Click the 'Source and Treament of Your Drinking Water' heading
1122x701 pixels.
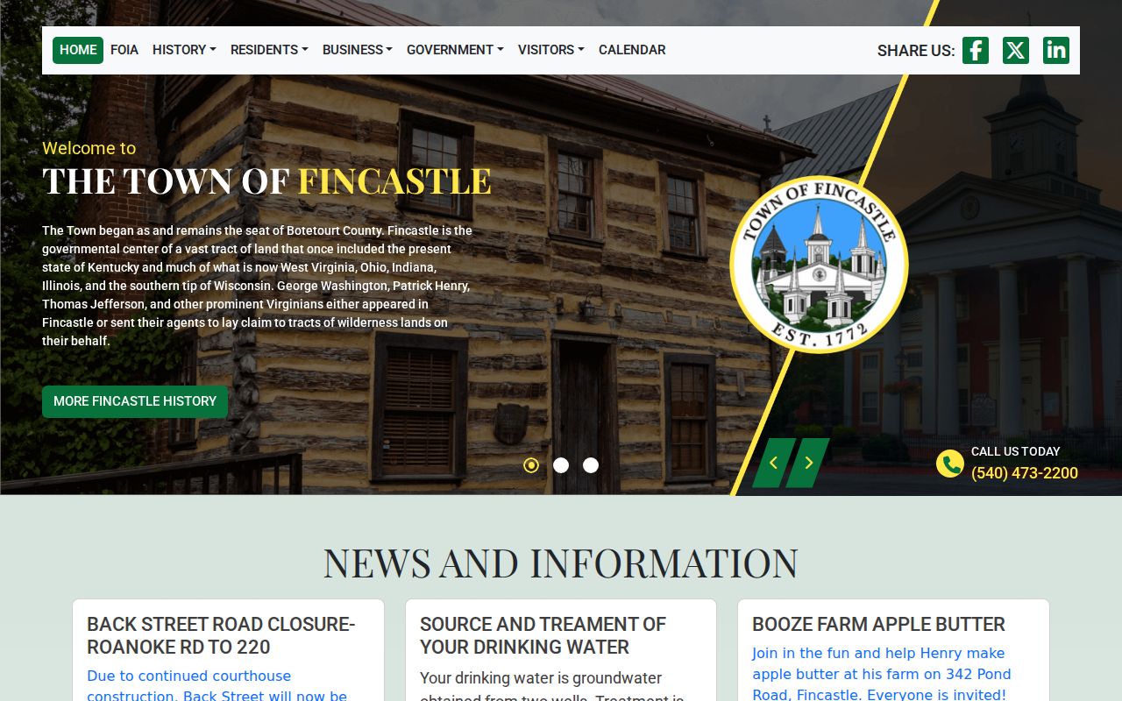tap(543, 635)
